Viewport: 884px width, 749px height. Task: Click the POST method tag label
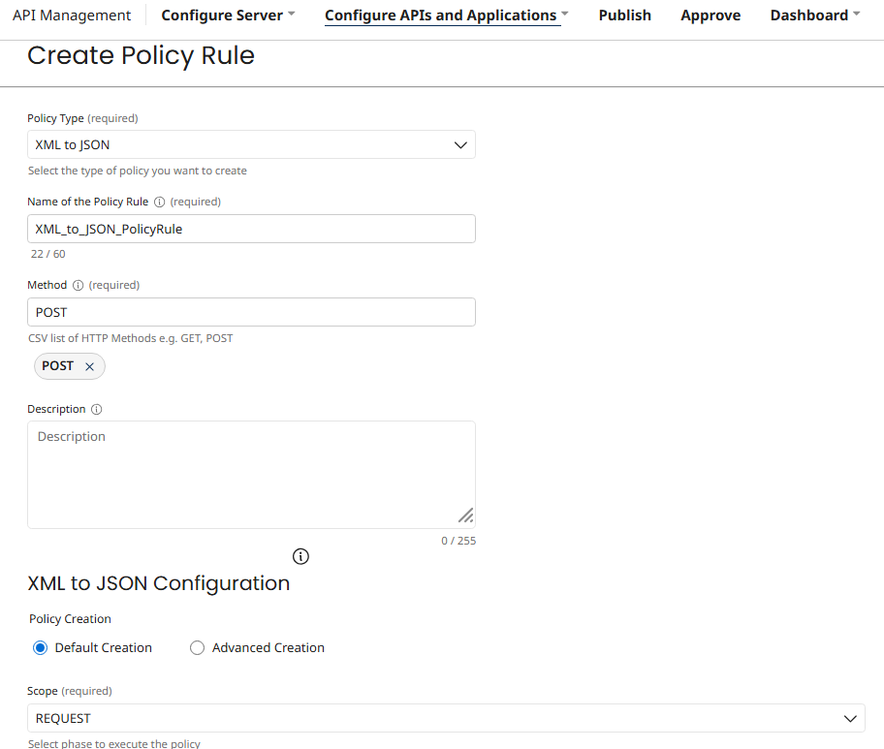point(58,366)
